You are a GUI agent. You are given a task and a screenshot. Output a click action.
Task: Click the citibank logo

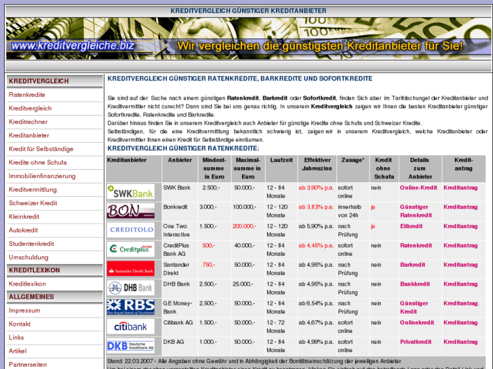coord(130,326)
